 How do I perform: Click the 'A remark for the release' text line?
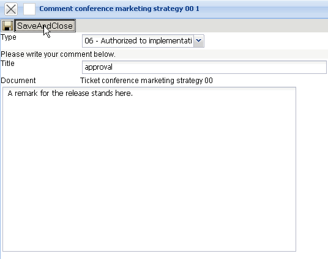[70, 93]
